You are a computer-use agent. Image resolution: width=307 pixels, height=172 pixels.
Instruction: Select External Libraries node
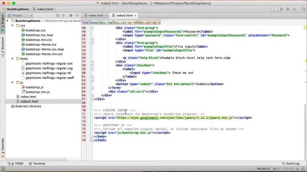pyautogui.click(x=28, y=106)
